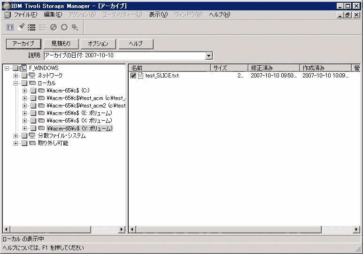Collapse the ローカル node
This screenshot has width=363, height=254.
coord(15,83)
